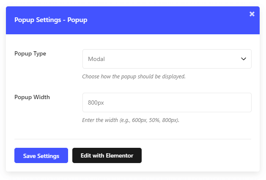Screen dimensions: 266x180
Task: Open the Popup Type dropdown
Action: point(167,59)
